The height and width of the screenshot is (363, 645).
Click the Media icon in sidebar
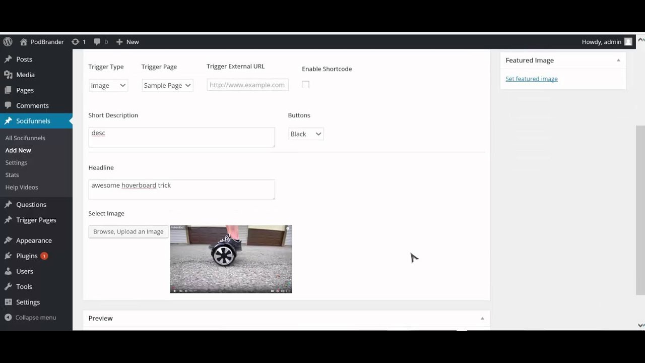(8, 75)
